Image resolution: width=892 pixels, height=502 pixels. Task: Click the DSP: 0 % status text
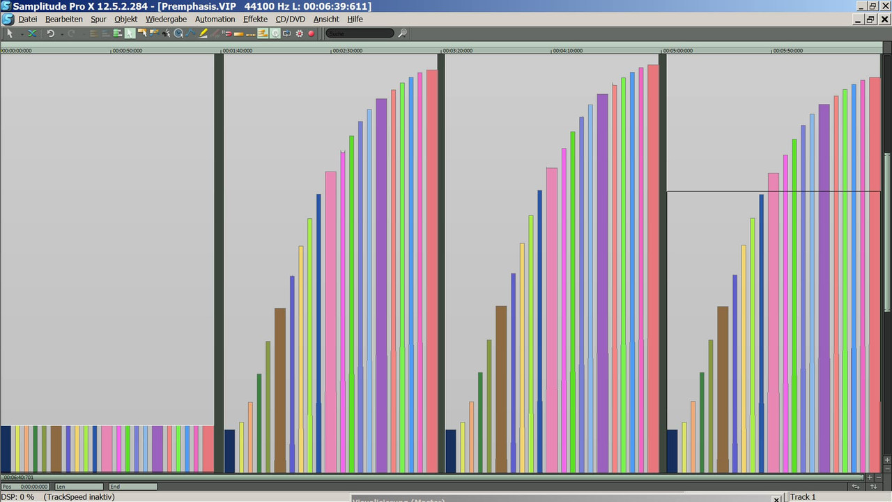[x=17, y=497]
